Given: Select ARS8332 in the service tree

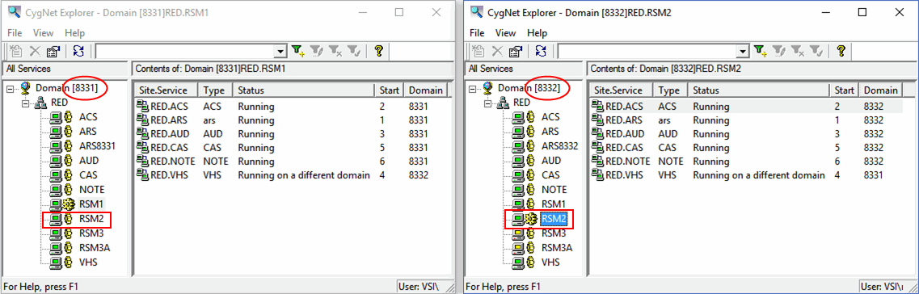Looking at the screenshot, I should pyautogui.click(x=559, y=146).
